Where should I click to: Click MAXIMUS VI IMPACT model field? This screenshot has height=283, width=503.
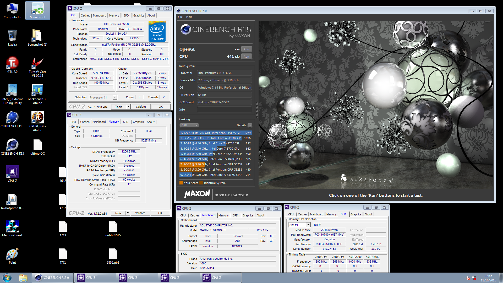point(223,230)
